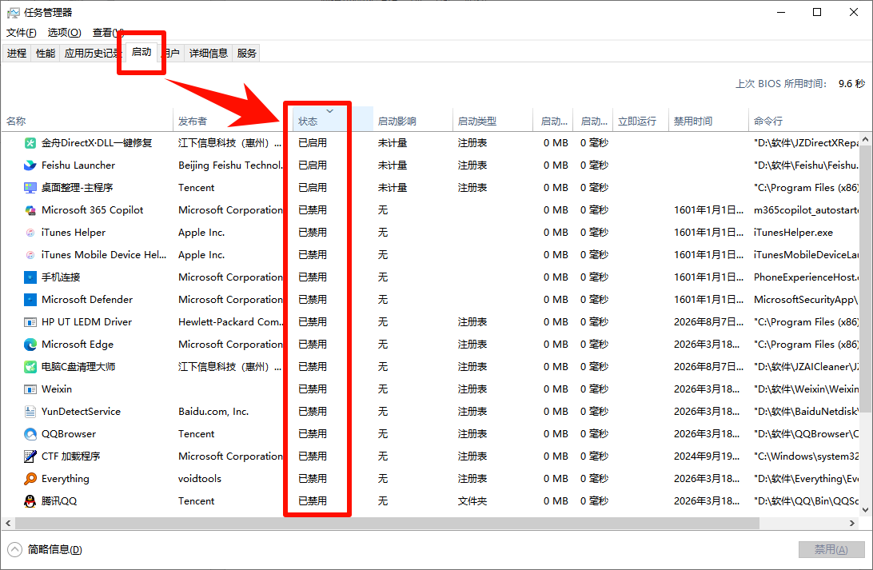This screenshot has width=873, height=570.
Task: Click voidtools publisher cell
Action: point(200,479)
